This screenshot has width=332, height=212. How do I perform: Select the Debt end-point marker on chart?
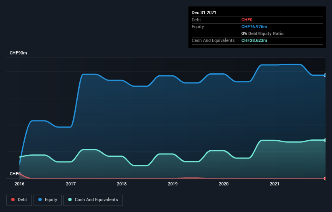pyautogui.click(x=325, y=179)
